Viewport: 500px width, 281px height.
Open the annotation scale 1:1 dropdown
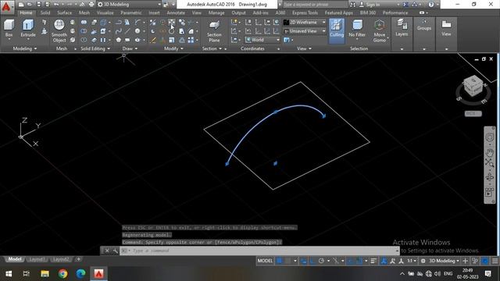412,261
